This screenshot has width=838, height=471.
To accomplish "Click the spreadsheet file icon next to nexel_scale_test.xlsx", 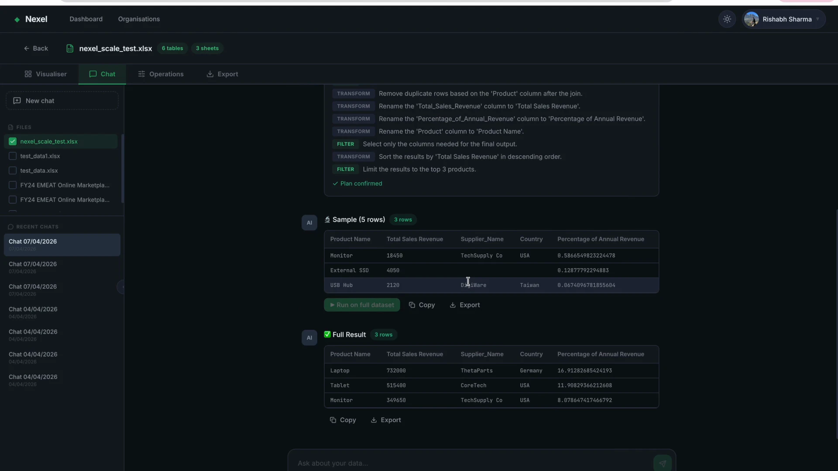I will [70, 48].
